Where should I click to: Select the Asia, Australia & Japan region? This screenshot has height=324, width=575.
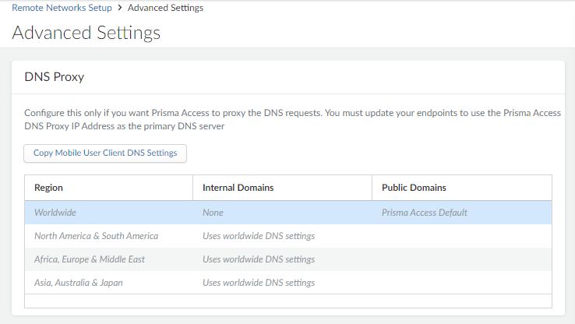78,283
